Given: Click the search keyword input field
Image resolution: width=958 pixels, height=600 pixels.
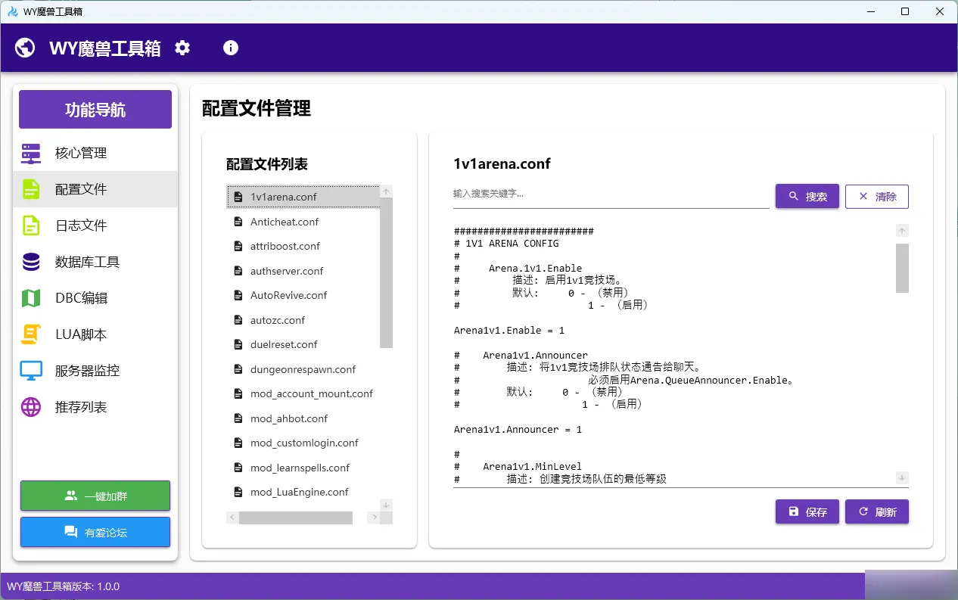Looking at the screenshot, I should click(x=610, y=194).
